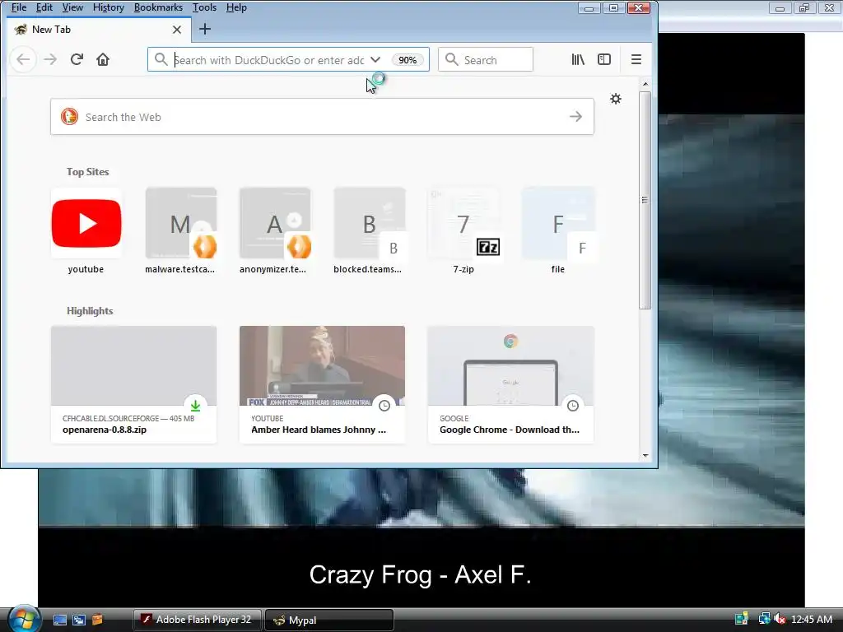Minimize the Mypal browser window

pos(589,8)
